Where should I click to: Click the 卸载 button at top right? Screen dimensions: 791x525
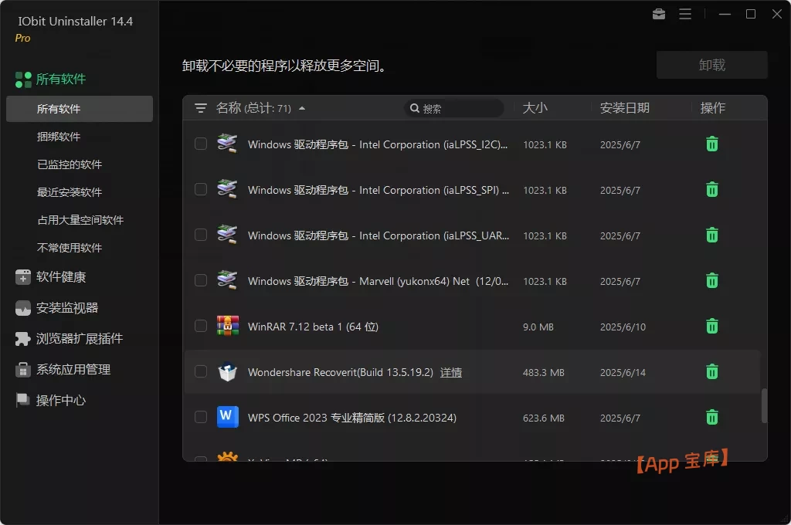pos(711,65)
